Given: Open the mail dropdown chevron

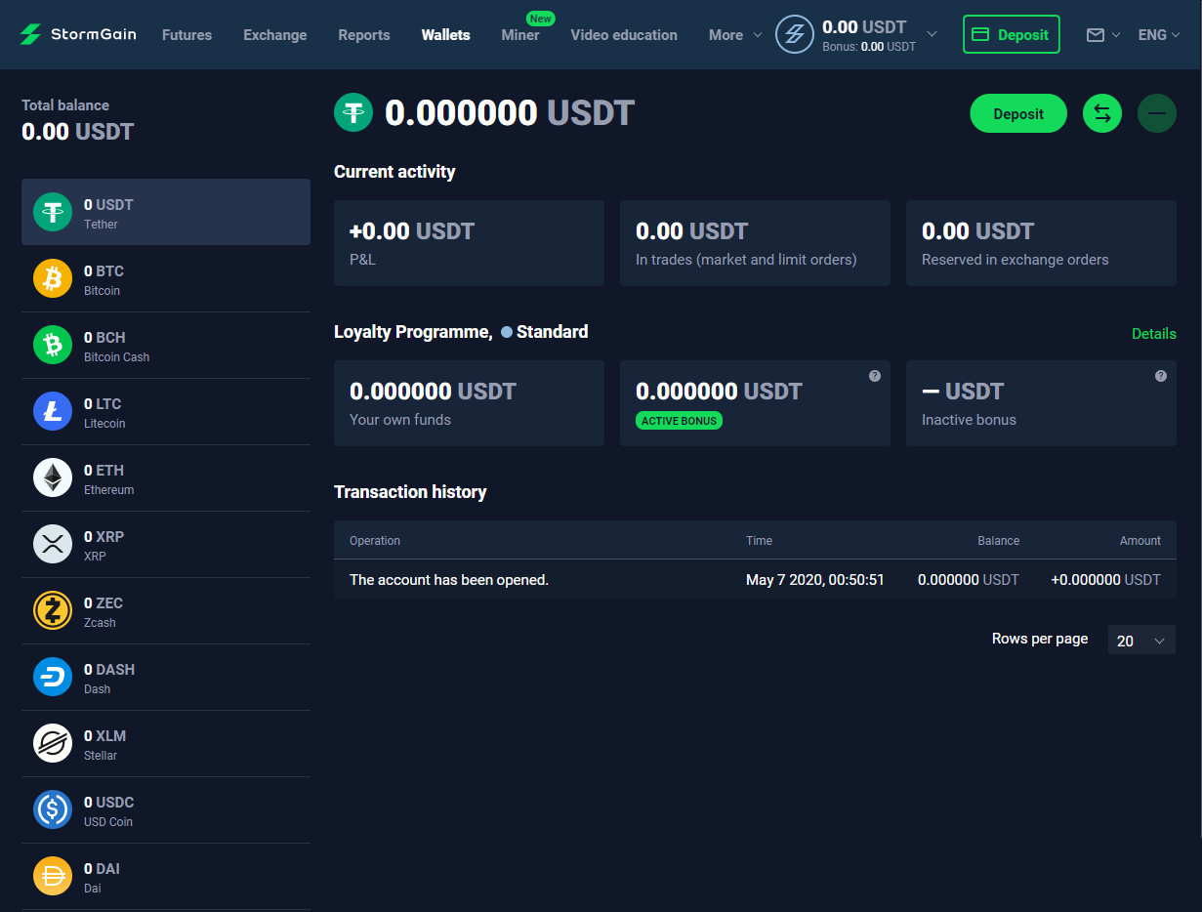Looking at the screenshot, I should pos(1116,35).
